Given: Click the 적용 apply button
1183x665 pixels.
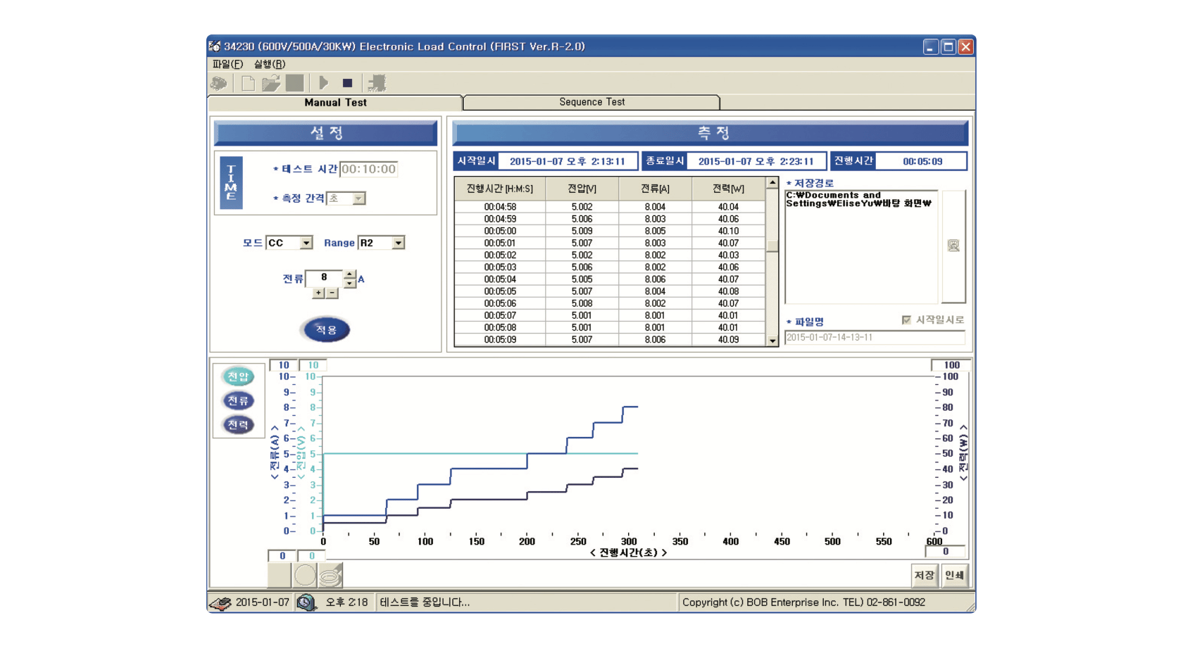Looking at the screenshot, I should (326, 329).
